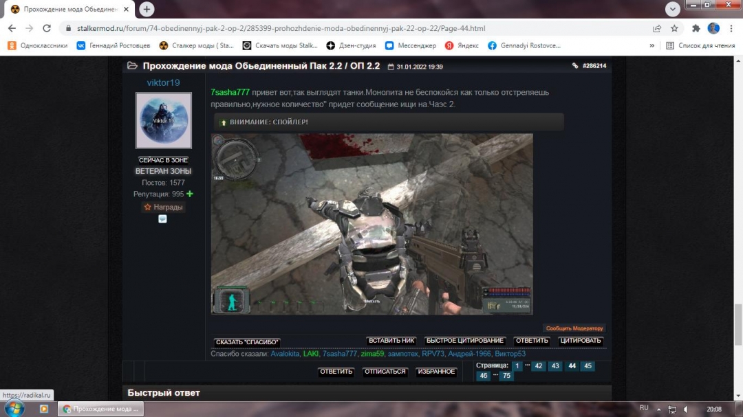The height and width of the screenshot is (417, 743).
Task: Click the taskbar volume speaker icon
Action: (x=686, y=409)
